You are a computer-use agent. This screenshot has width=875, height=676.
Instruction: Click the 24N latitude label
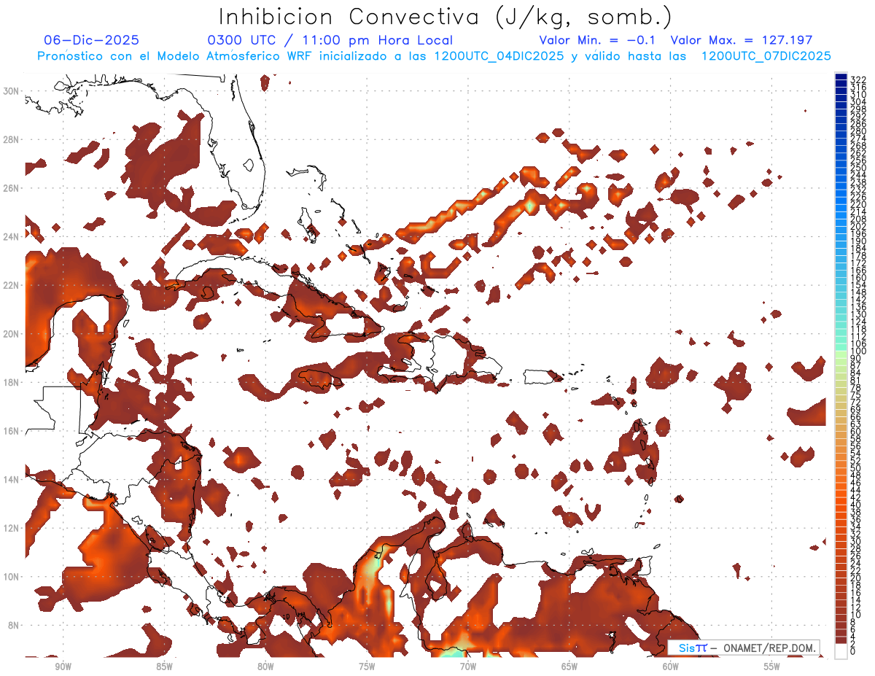pyautogui.click(x=12, y=236)
